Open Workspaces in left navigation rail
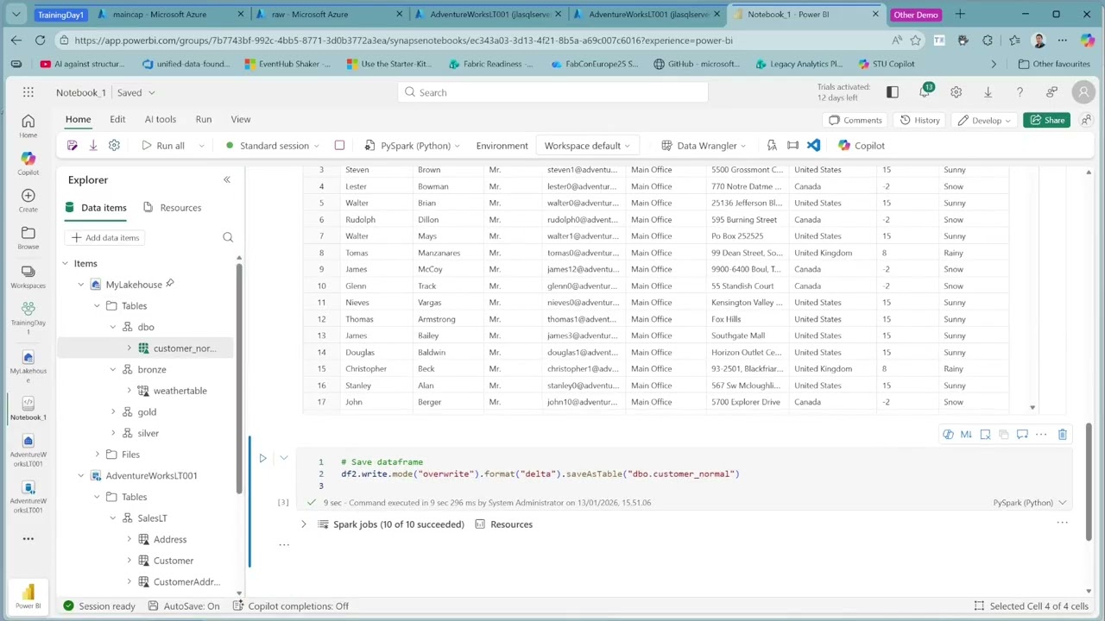This screenshot has height=621, width=1105. (28, 275)
